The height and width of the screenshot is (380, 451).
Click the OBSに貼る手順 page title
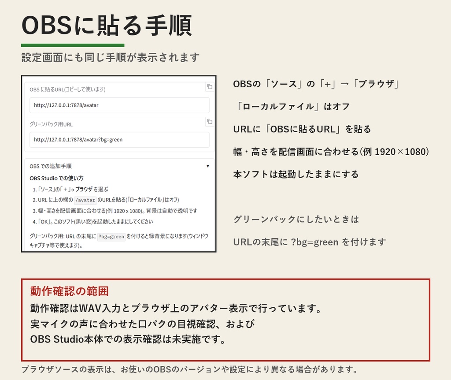pos(107,26)
